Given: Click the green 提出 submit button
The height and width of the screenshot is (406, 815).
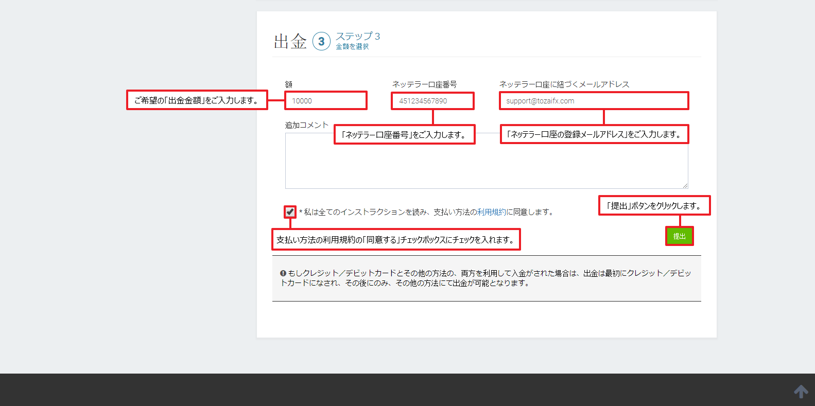Looking at the screenshot, I should point(679,236).
